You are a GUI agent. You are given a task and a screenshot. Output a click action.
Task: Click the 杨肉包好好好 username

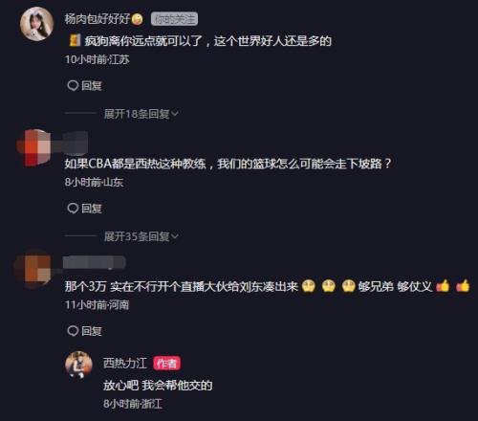98,19
